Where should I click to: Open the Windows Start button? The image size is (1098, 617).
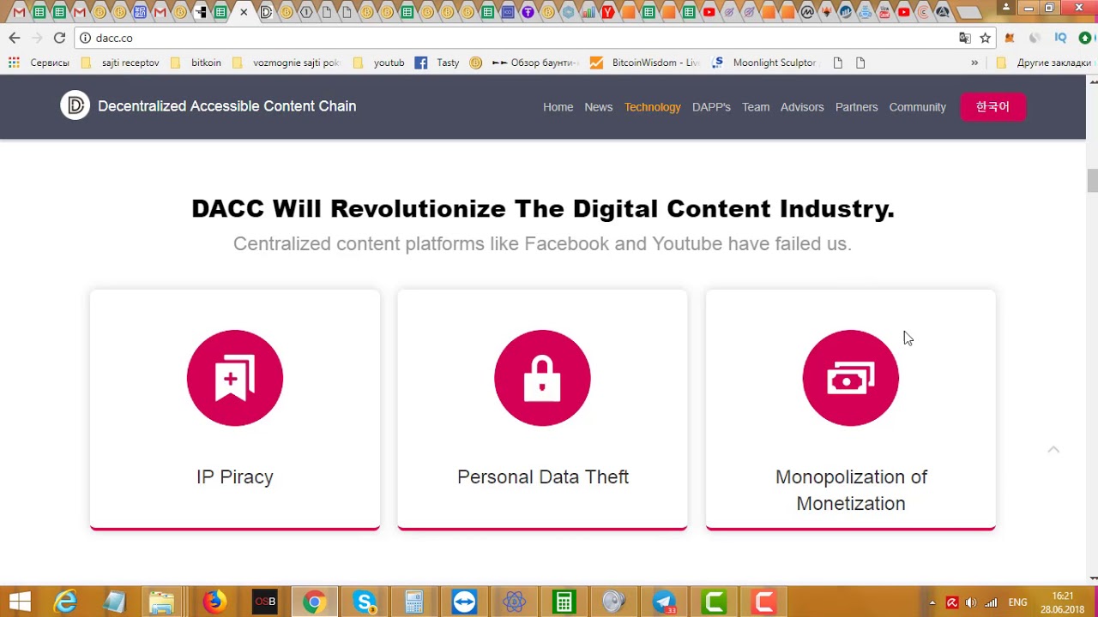[x=20, y=602]
